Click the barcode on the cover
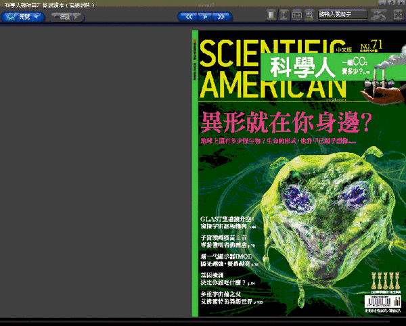Viewport: 406px width, 326px height. click(x=383, y=302)
